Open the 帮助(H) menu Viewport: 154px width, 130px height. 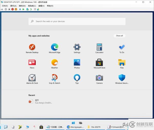coord(50,6)
